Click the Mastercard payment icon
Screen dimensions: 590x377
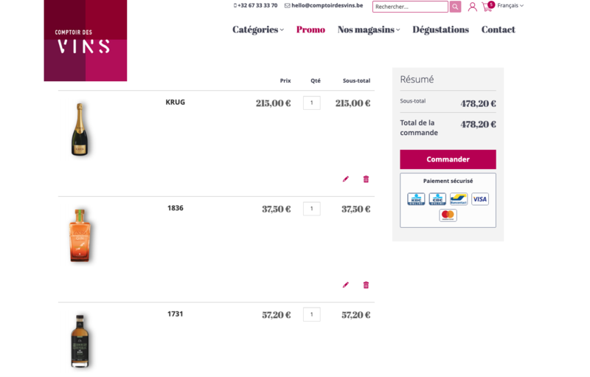click(x=448, y=215)
